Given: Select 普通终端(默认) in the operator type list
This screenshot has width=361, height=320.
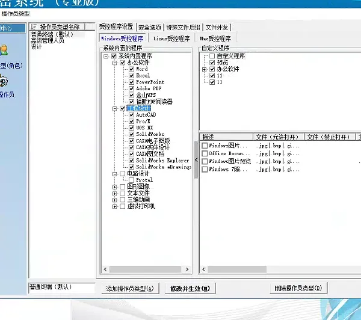Looking at the screenshot, I should 52,35.
